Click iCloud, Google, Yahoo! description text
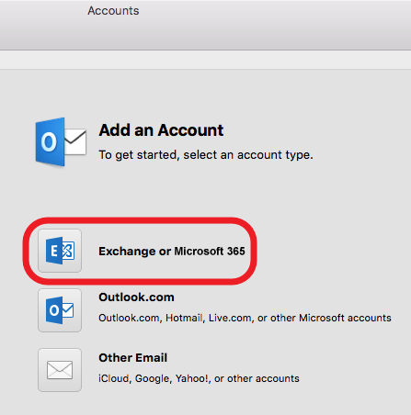 (199, 378)
